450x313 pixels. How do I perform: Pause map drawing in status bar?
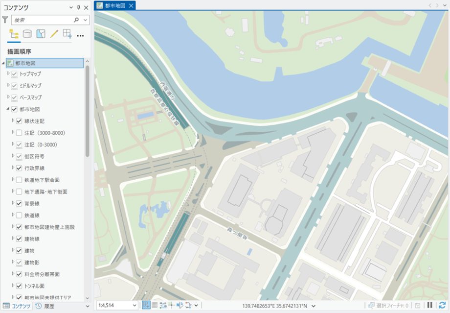430,305
